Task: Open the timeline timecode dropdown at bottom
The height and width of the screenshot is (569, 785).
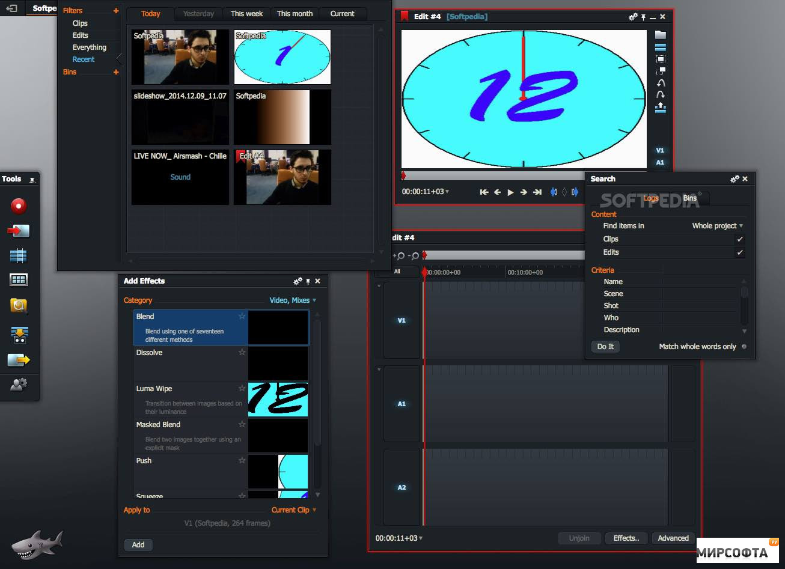Action: 420,538
